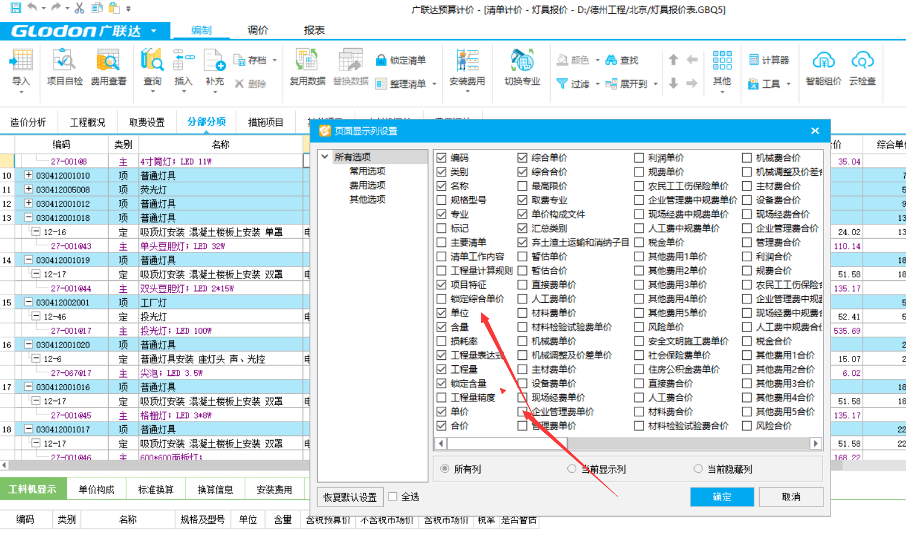Open the 措施项目 tab
The width and height of the screenshot is (906, 538).
[x=266, y=122]
